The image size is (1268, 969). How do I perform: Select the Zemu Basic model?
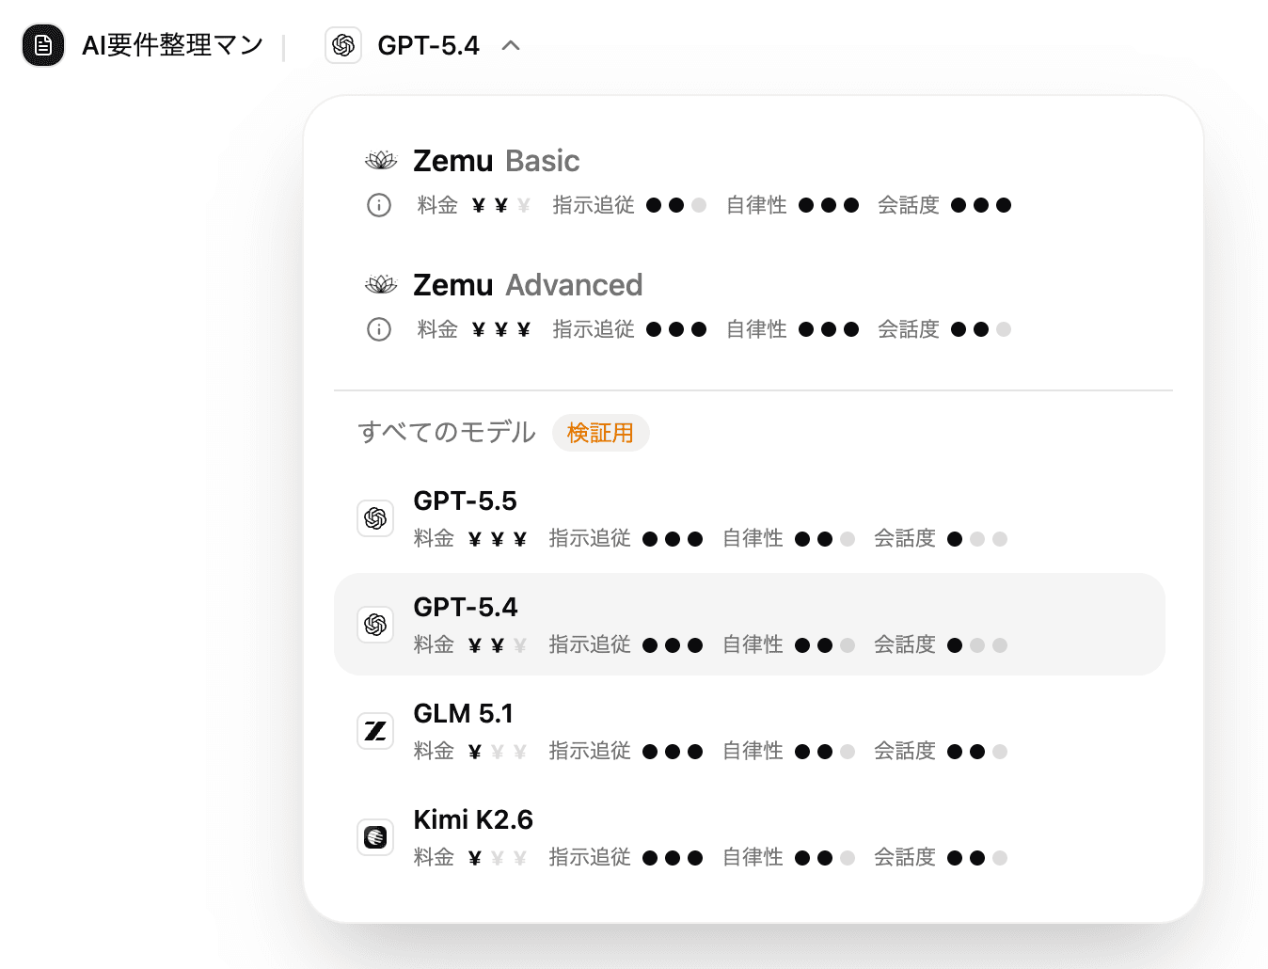[x=496, y=161]
